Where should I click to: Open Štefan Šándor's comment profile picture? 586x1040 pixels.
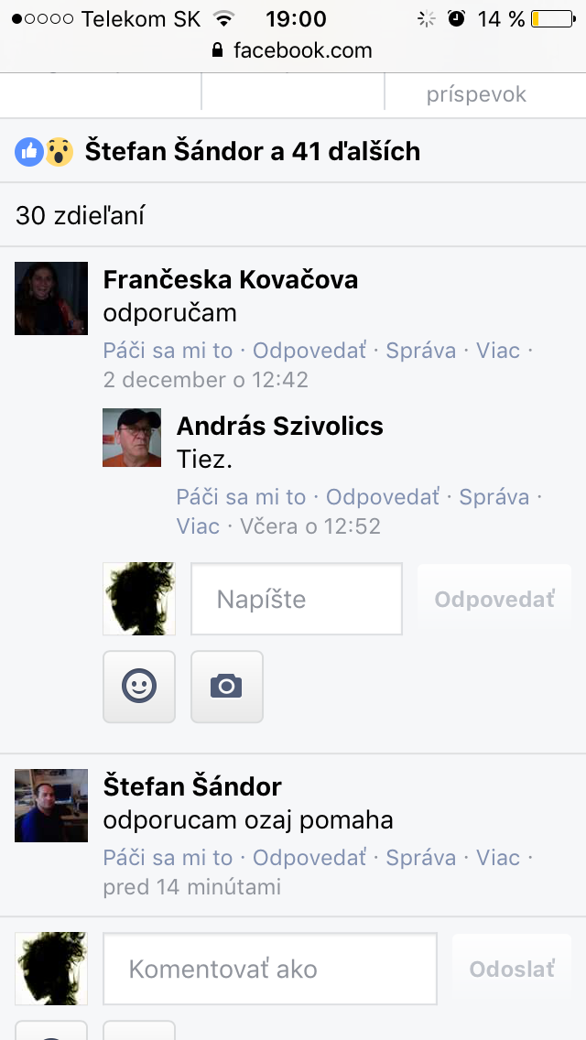coord(51,806)
